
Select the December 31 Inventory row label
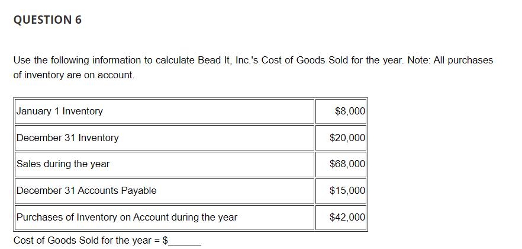(67, 138)
